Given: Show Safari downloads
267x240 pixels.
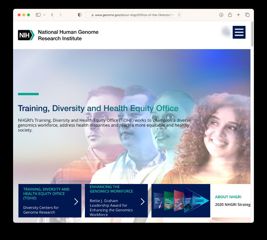Looking at the screenshot, I should [221, 15].
